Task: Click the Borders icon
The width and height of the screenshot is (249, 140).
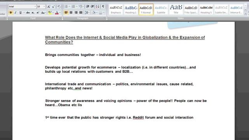Action: tap(100, 12)
